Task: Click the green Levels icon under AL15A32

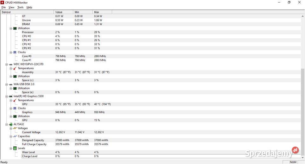Action: 15,148
